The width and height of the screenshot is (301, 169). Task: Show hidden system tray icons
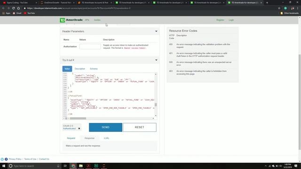(x=266, y=166)
